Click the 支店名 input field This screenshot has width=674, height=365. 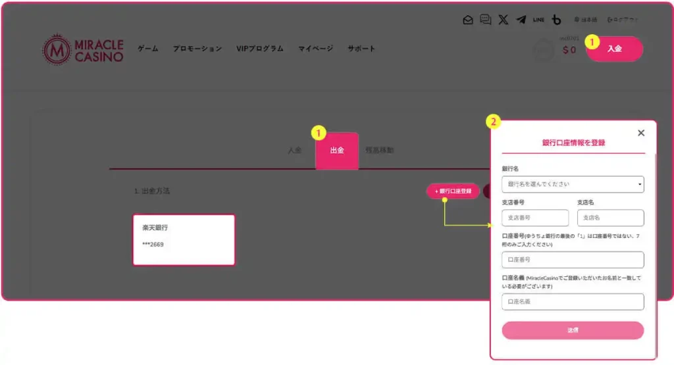[x=610, y=218]
